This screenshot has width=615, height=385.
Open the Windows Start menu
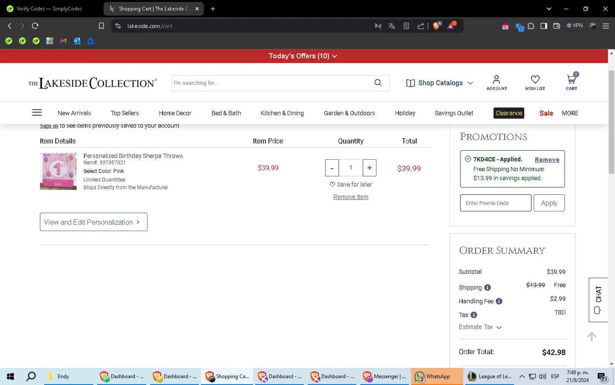[11, 376]
